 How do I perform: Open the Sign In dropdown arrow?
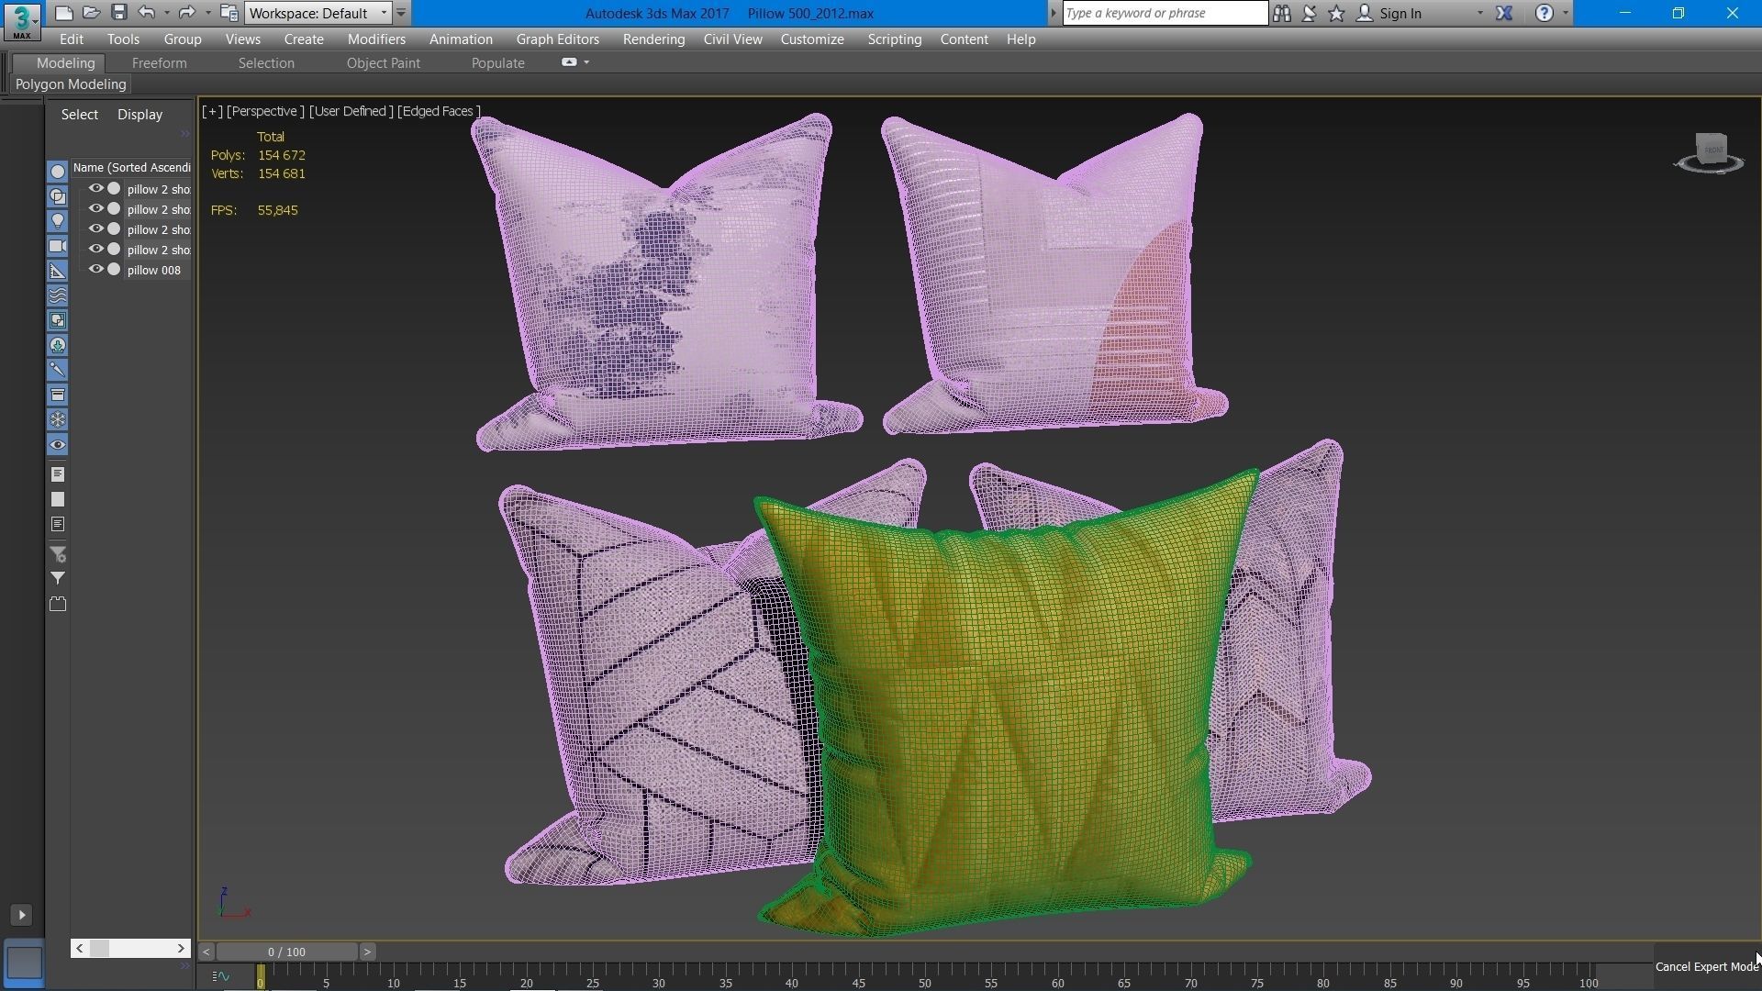[x=1479, y=13]
